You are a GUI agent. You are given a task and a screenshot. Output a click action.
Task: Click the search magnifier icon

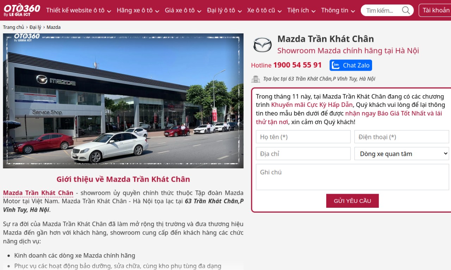click(x=406, y=10)
